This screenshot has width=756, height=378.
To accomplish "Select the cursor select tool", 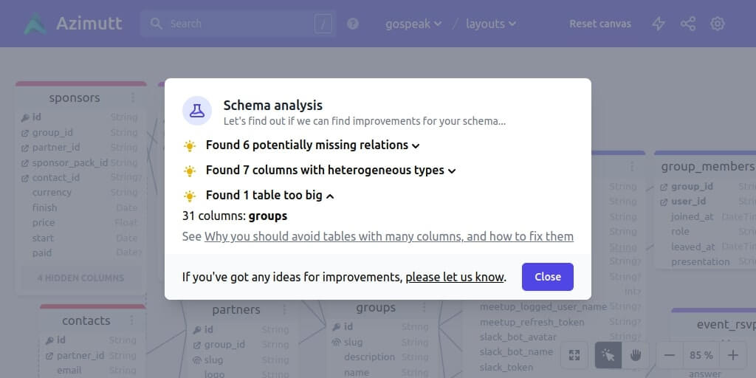I will click(x=608, y=355).
